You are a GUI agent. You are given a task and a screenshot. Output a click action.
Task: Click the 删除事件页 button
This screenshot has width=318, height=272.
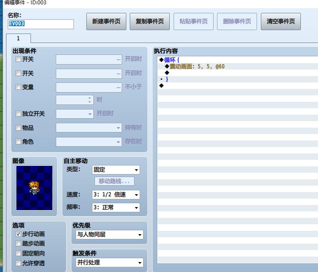pyautogui.click(x=237, y=21)
